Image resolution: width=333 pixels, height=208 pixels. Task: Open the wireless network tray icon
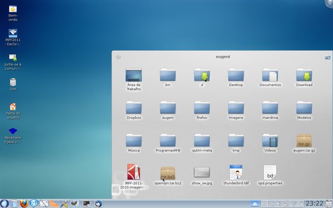pos(294,204)
